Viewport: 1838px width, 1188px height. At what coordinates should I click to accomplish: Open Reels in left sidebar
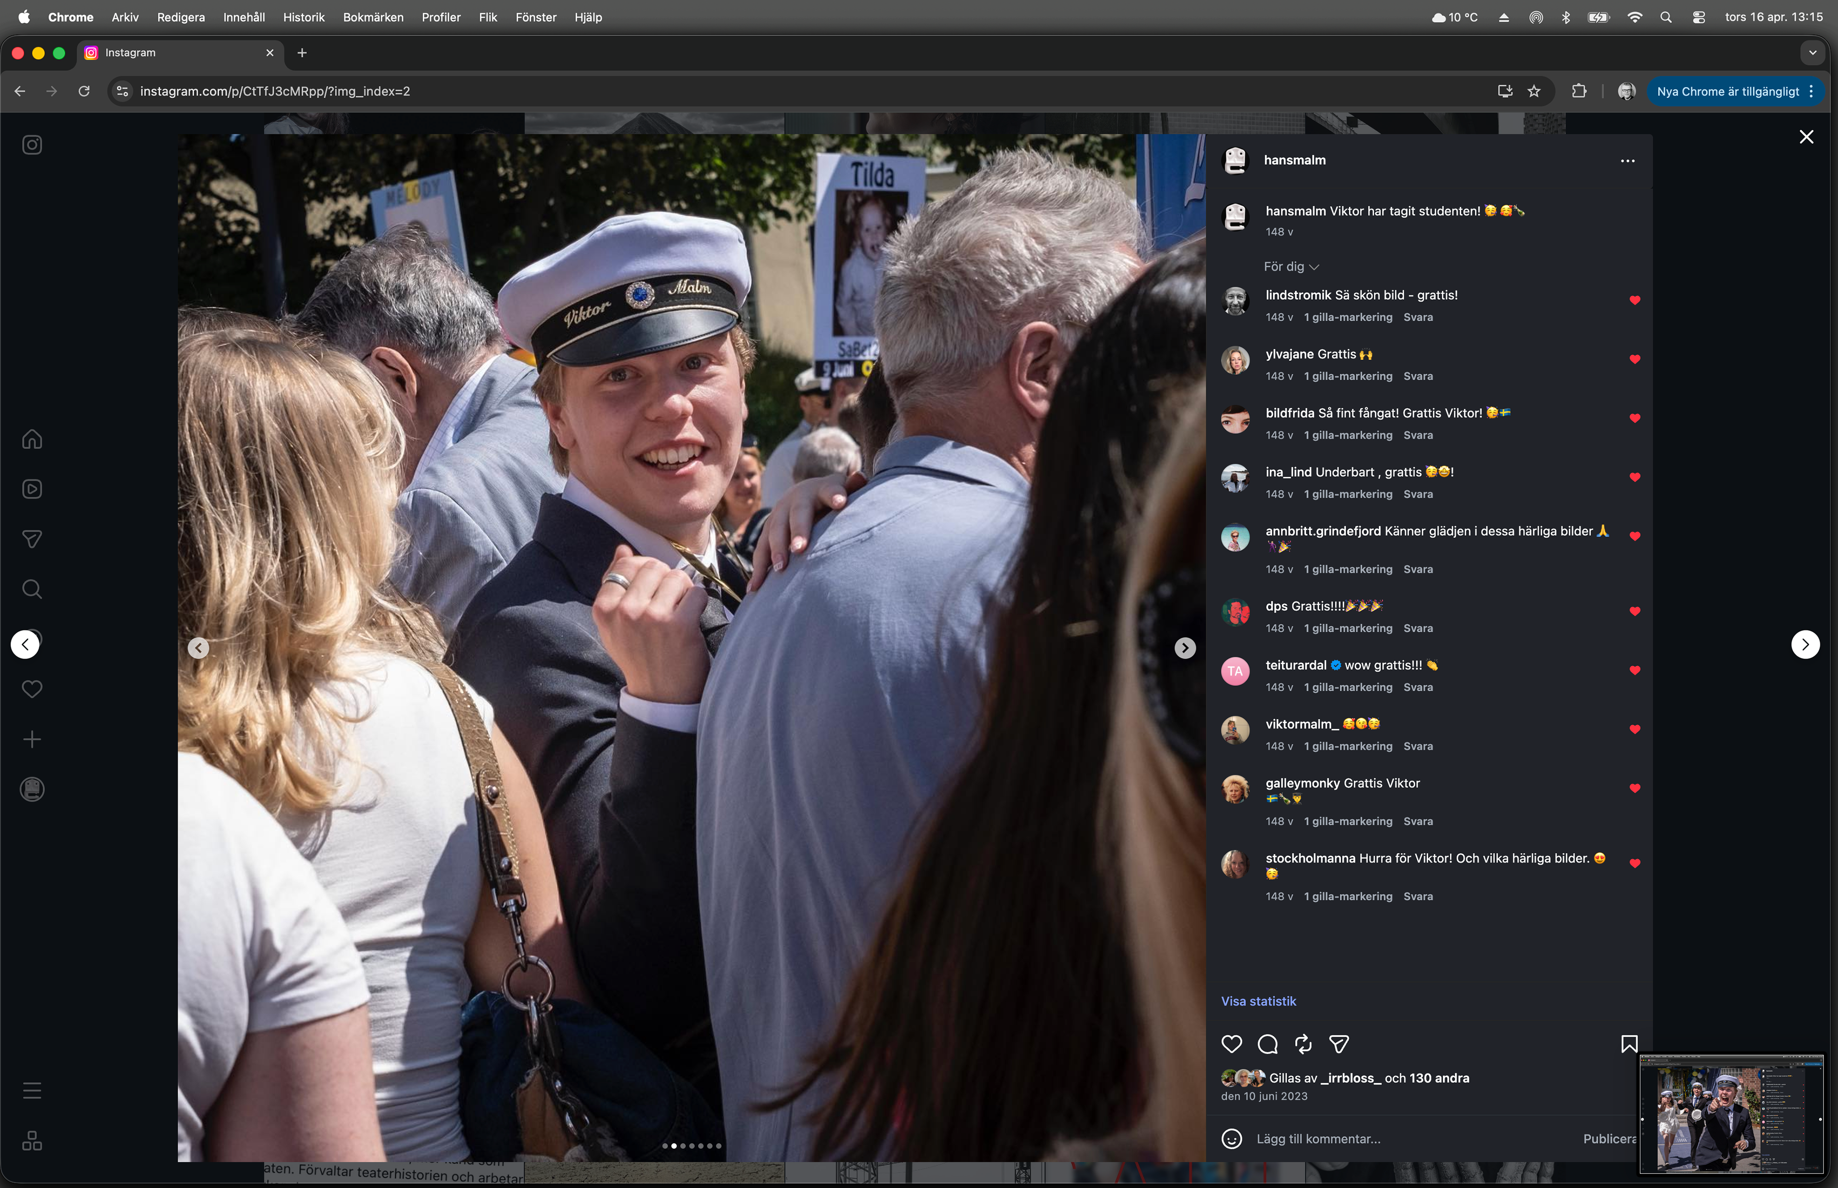[32, 489]
